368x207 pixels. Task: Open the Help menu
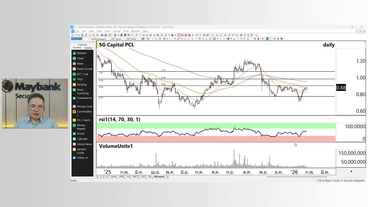(x=145, y=31)
